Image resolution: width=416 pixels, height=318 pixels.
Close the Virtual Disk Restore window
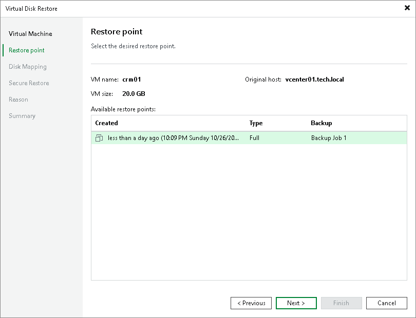tap(407, 8)
